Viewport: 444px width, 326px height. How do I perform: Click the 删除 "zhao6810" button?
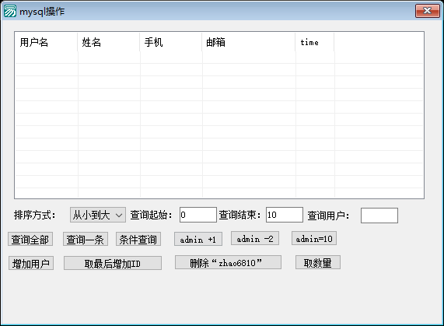click(x=228, y=262)
